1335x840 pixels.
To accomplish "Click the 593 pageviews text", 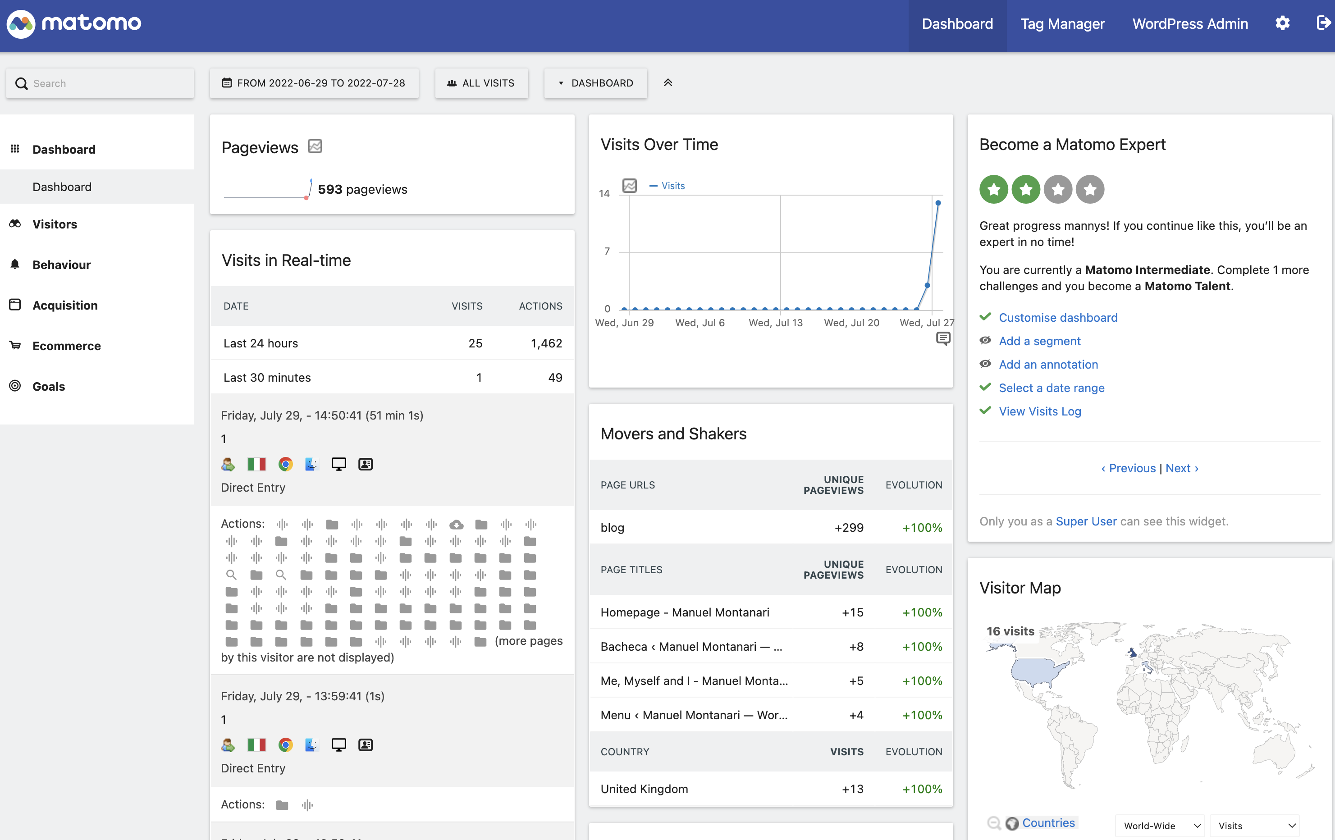I will [x=362, y=189].
